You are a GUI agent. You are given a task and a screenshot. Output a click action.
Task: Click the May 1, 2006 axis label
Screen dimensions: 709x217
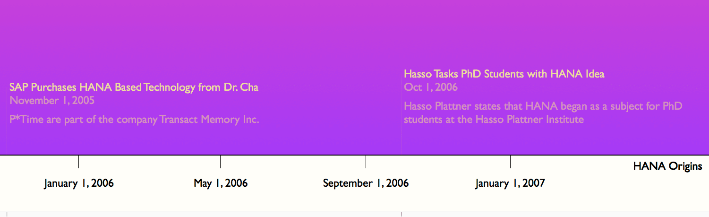tap(221, 183)
